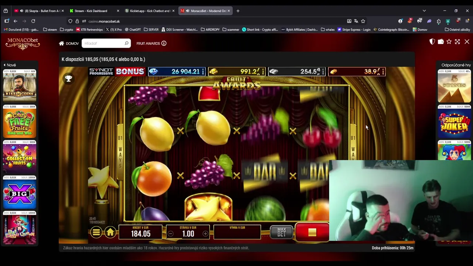Viewport: 473px width, 266px height.
Task: Click the Doba prihlásenia session timer
Action: pos(392,248)
